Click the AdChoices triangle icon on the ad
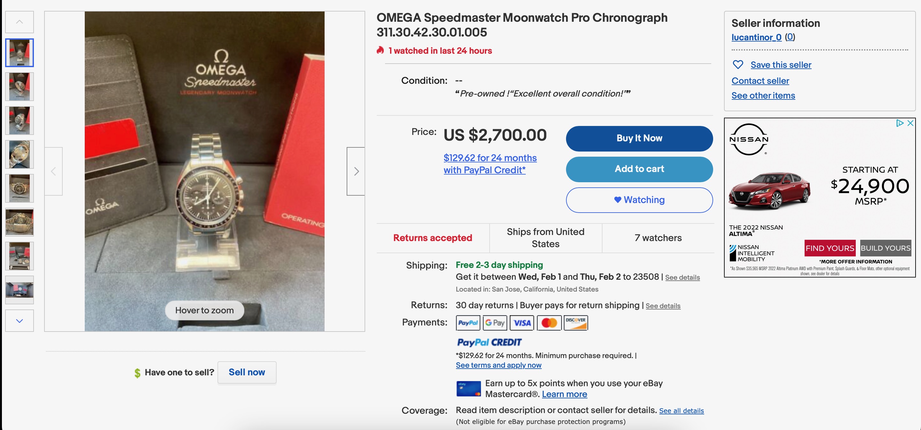 click(x=900, y=123)
